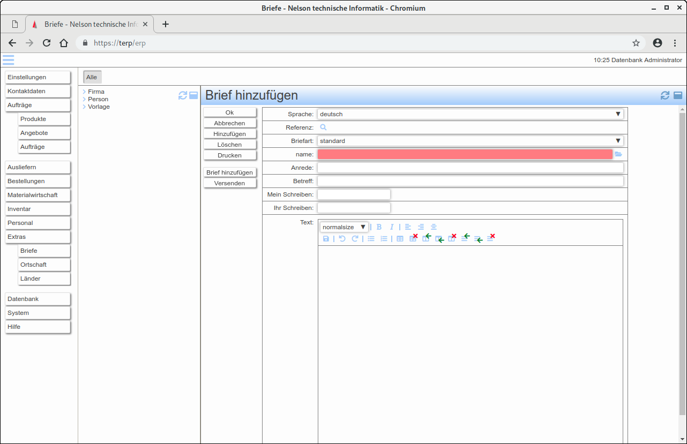Insert a numbered list
This screenshot has width=687, height=444.
[x=384, y=239]
